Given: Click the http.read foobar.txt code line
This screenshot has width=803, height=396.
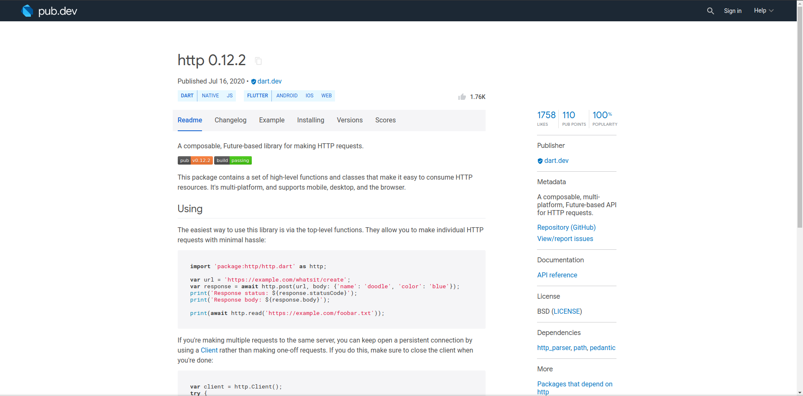Looking at the screenshot, I should click(x=287, y=313).
